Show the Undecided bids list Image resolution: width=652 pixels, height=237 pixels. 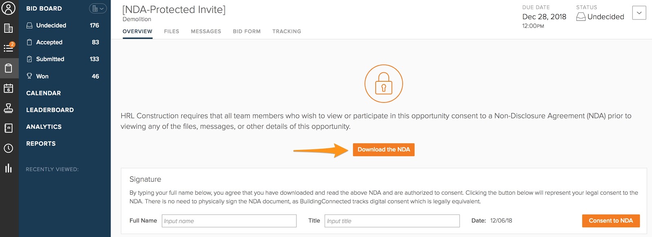point(51,25)
